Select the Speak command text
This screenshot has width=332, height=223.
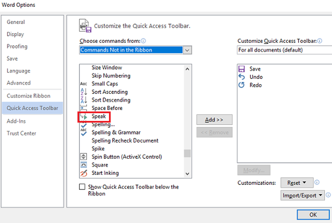click(99, 116)
